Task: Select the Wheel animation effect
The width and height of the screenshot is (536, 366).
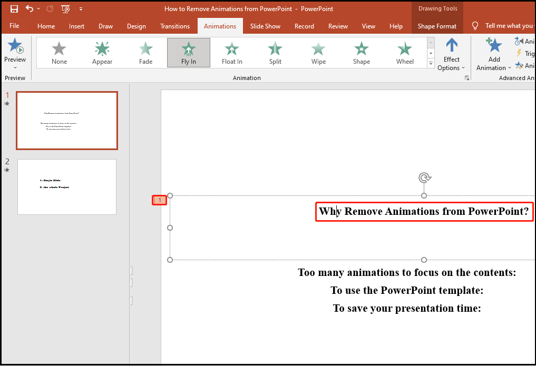Action: pos(404,52)
